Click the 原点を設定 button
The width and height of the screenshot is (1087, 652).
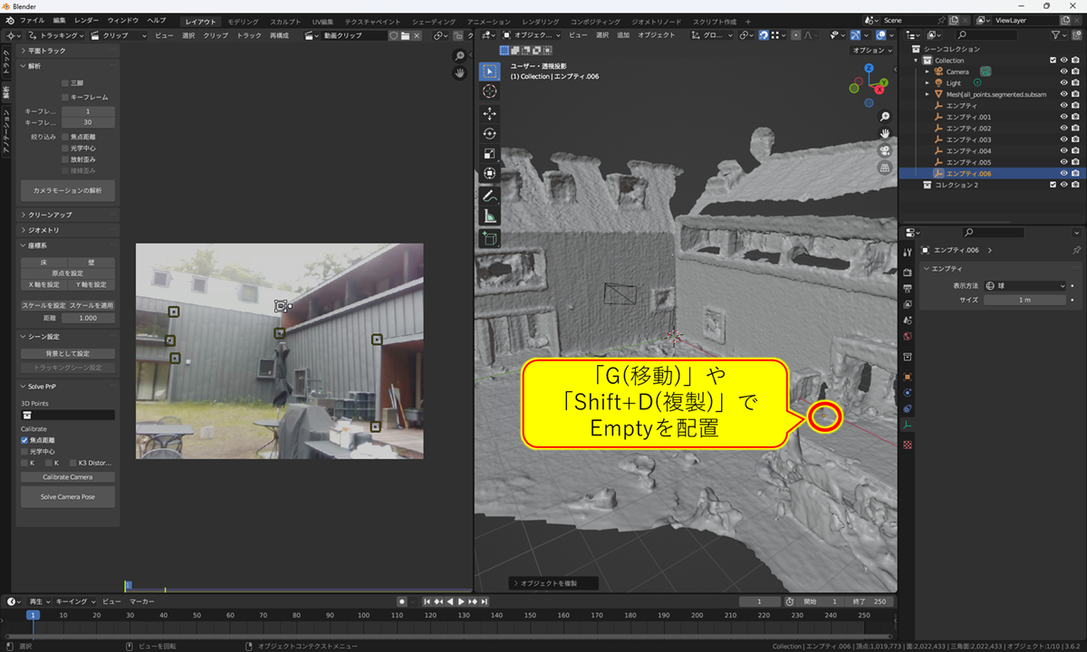[x=68, y=273]
